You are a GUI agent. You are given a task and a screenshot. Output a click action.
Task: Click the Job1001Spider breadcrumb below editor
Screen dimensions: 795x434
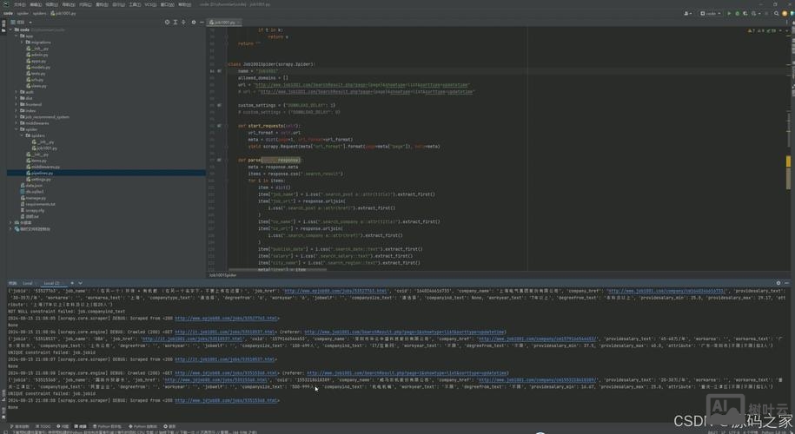point(221,274)
